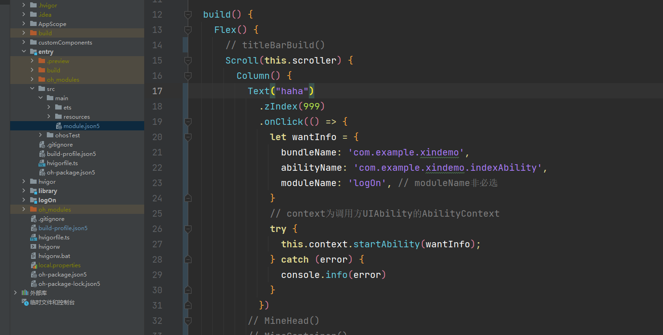This screenshot has height=335, width=663.
Task: Toggle code fold marker on line 12 build()
Action: (x=188, y=15)
